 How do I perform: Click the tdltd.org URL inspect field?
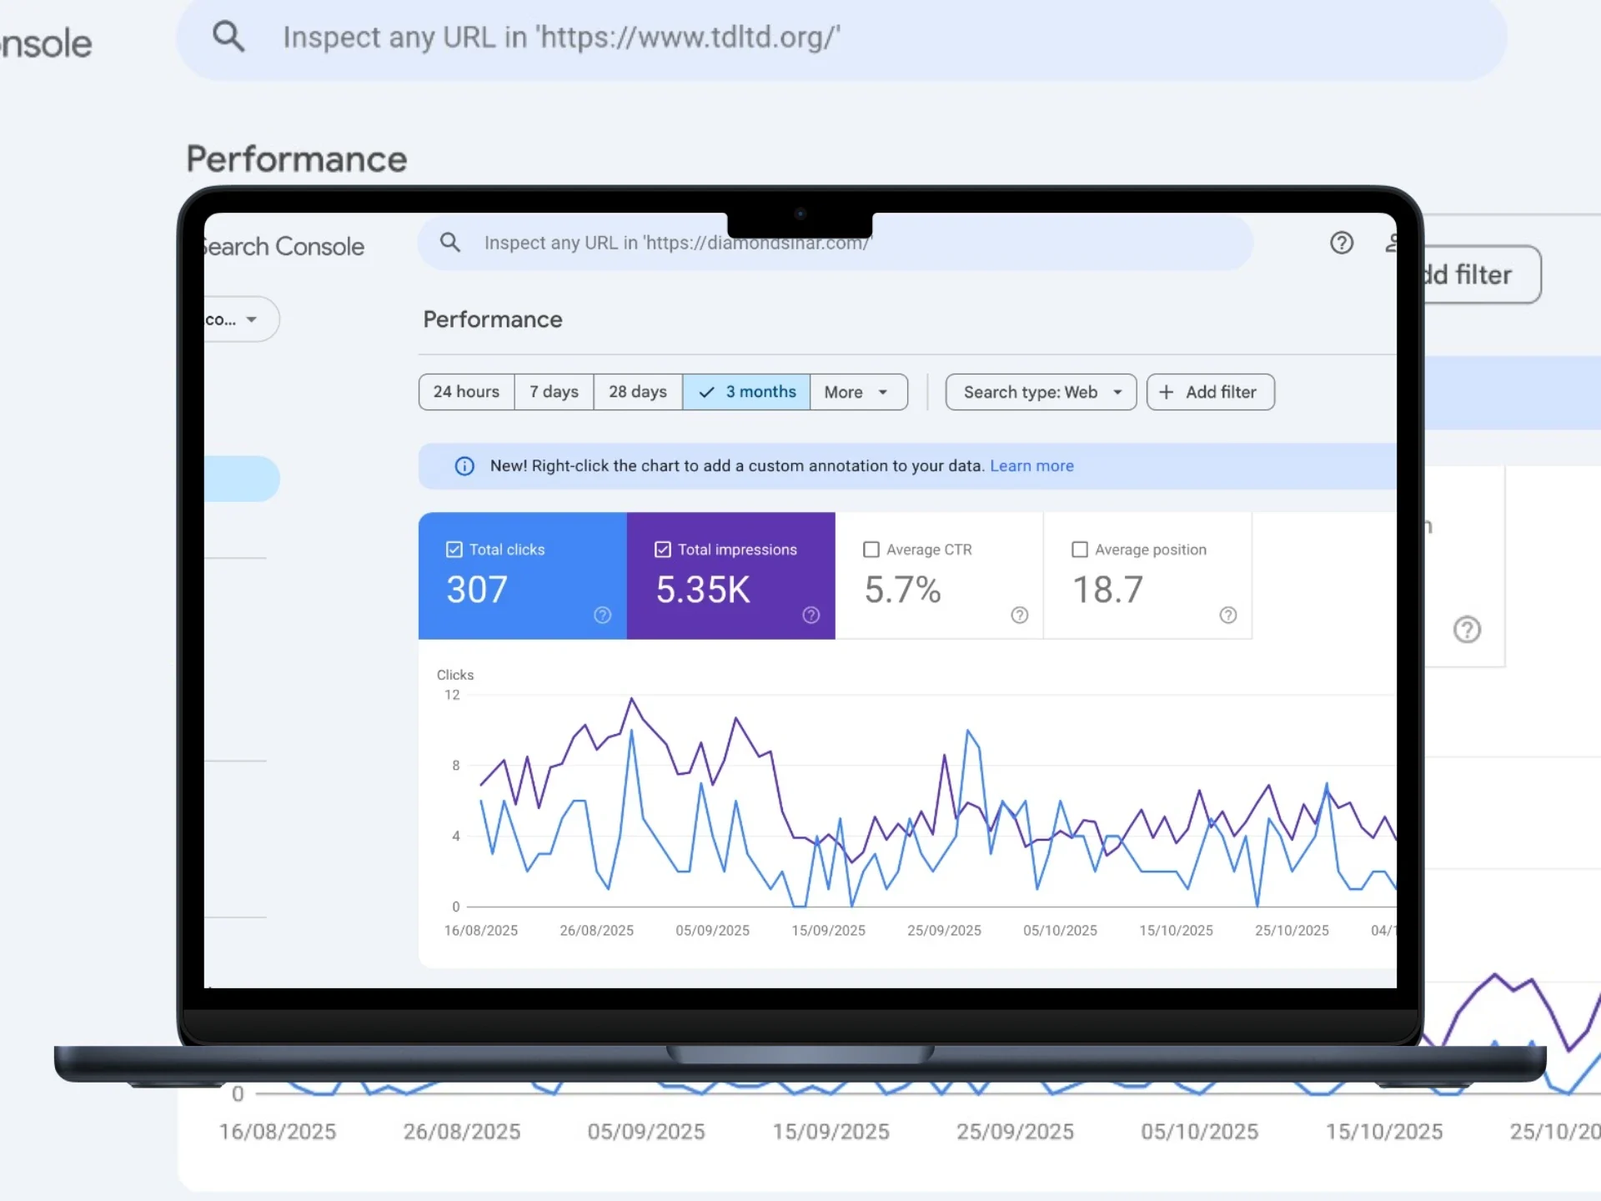pos(841,38)
